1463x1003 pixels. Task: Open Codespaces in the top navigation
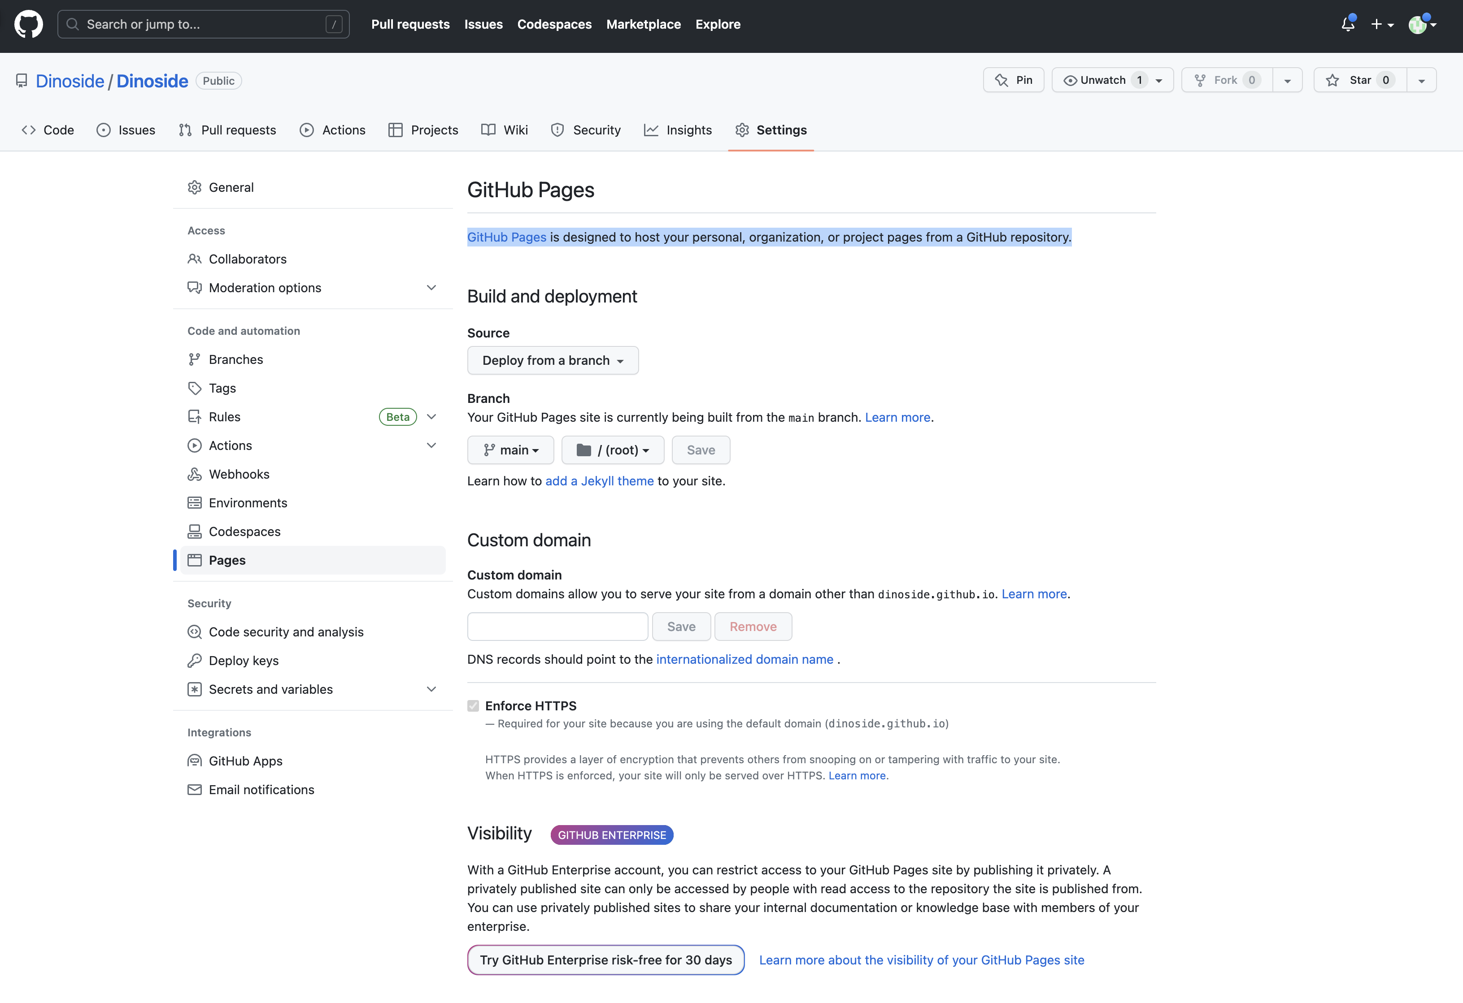pyautogui.click(x=555, y=25)
